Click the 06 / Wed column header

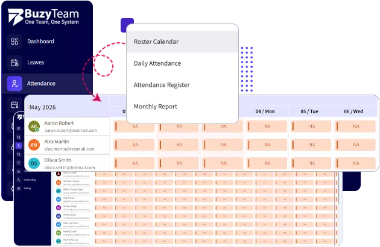click(353, 111)
